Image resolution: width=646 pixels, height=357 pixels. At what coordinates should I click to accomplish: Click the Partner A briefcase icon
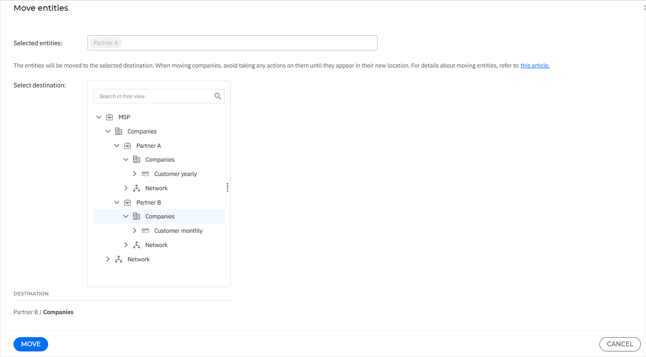[x=128, y=146]
